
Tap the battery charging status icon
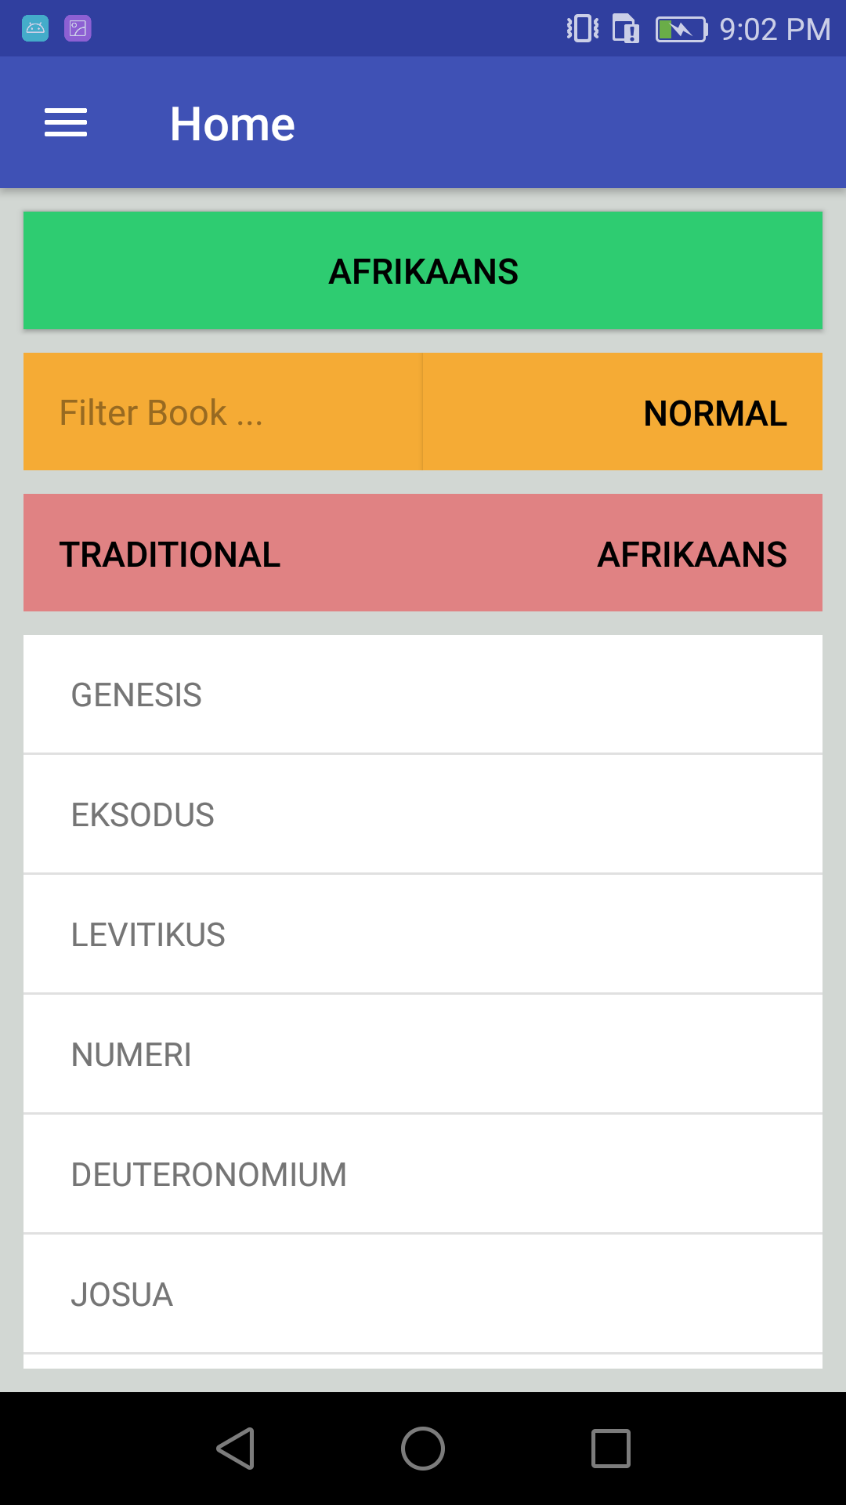[x=681, y=30]
